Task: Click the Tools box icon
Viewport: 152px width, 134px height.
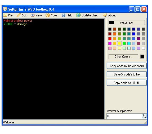Action: (x=48, y=15)
